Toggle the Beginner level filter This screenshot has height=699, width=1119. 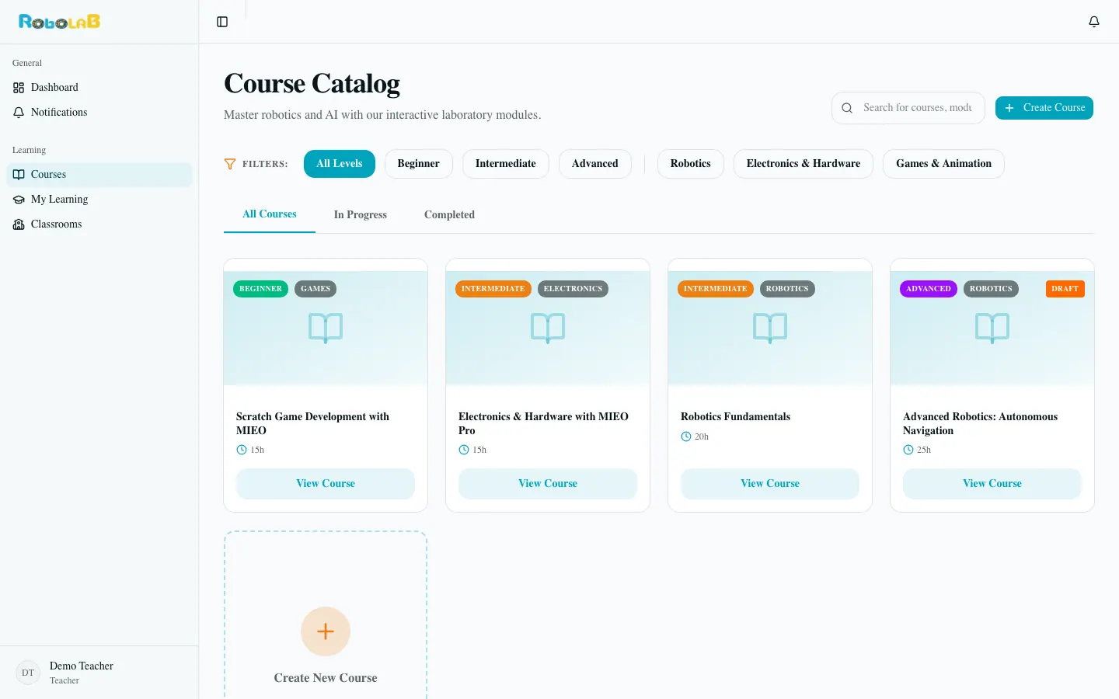(419, 164)
